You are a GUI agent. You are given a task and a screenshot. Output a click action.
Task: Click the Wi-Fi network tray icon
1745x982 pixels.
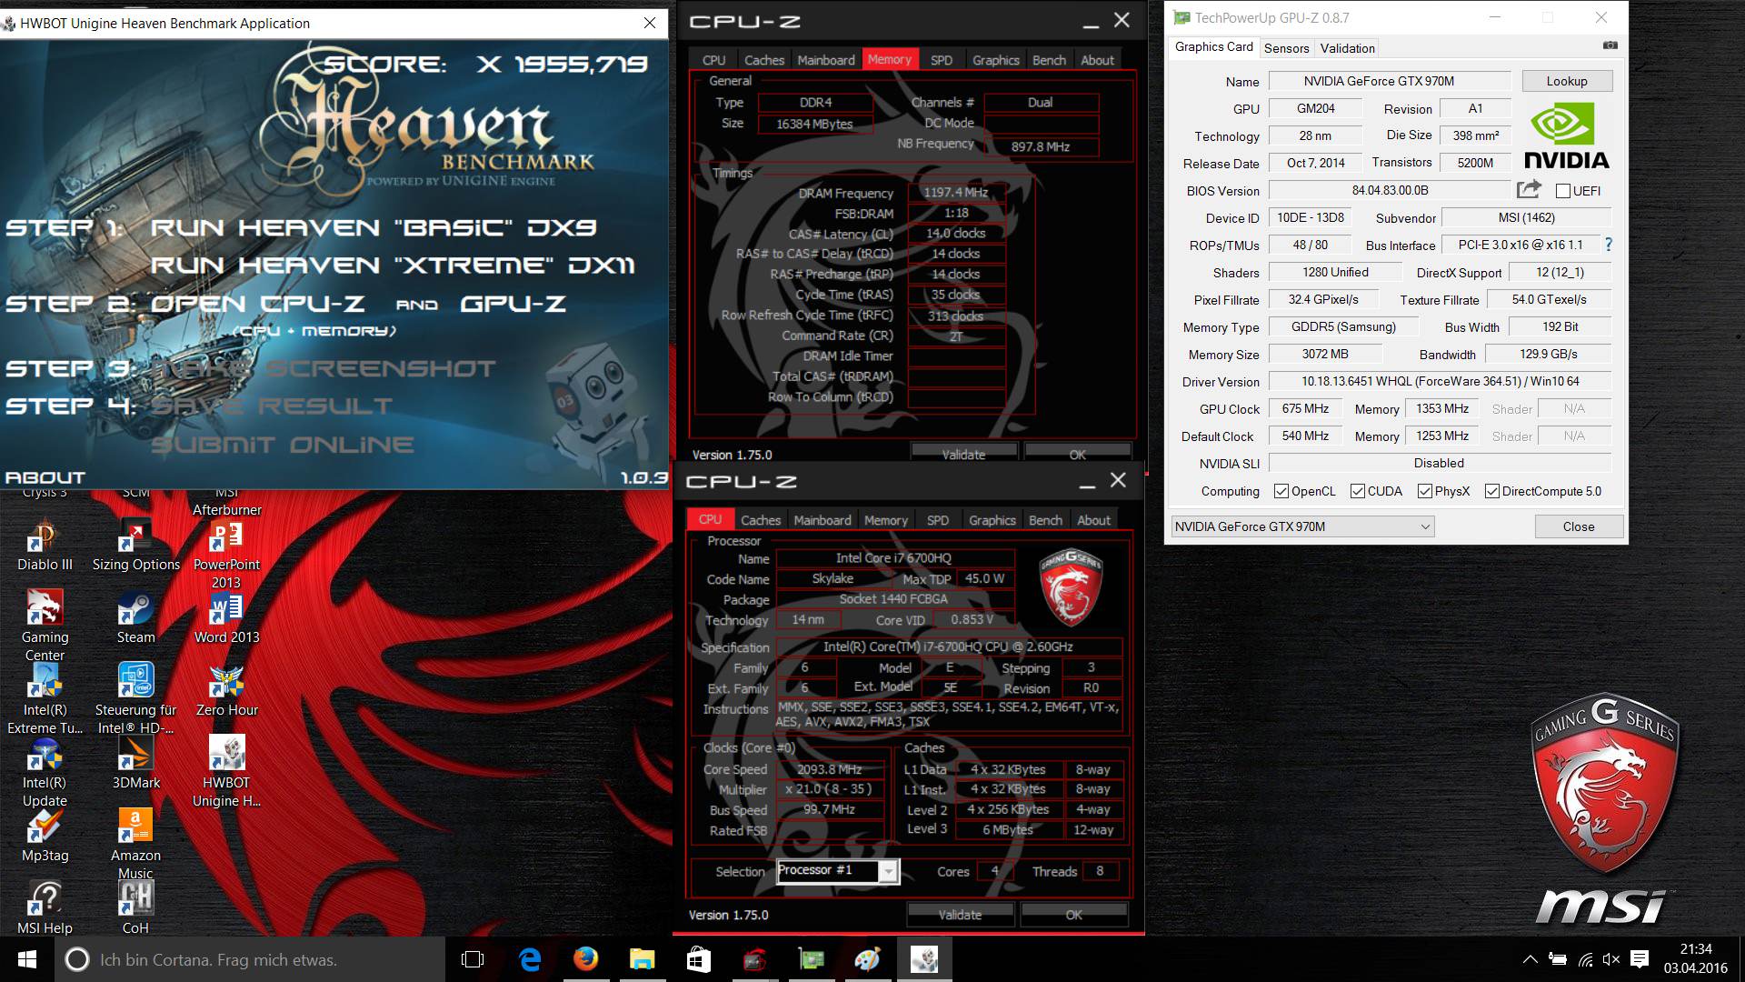[x=1585, y=959]
